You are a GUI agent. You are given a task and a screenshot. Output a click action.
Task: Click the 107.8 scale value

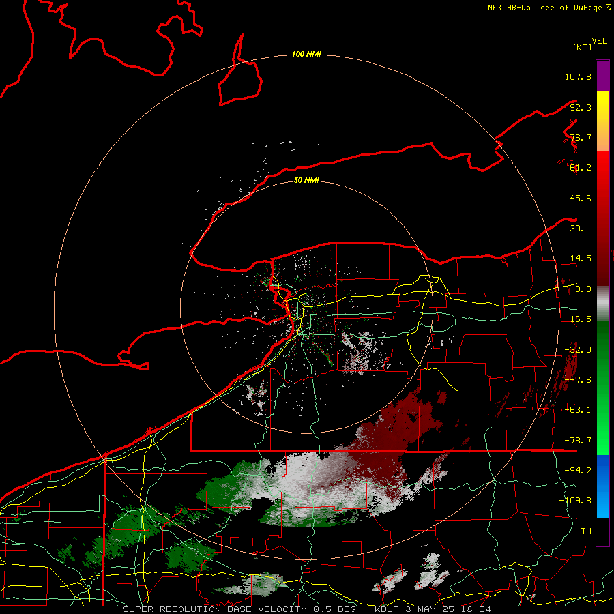tap(578, 76)
